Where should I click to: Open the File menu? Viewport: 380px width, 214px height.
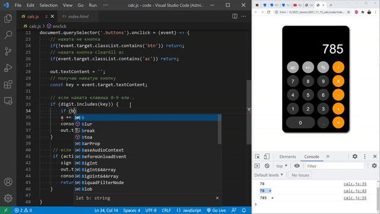click(18, 5)
